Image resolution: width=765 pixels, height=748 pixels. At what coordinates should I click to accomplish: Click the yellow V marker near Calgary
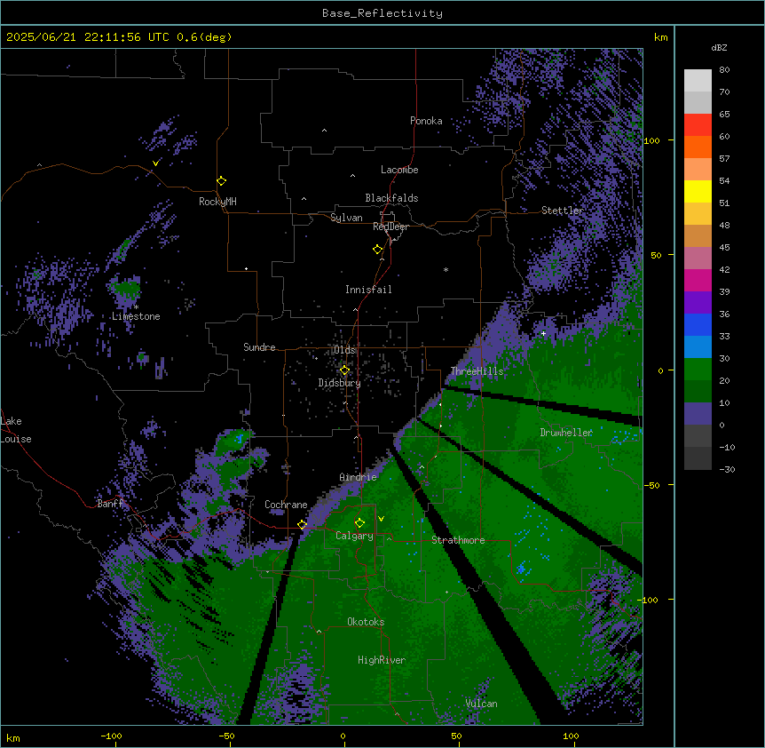(381, 519)
